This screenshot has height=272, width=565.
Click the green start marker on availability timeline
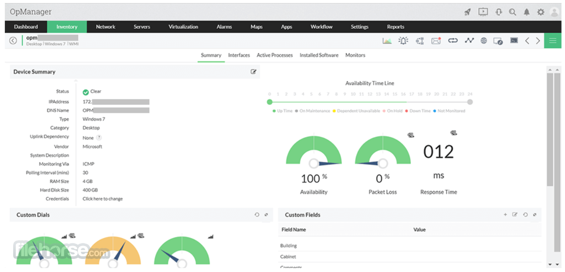(x=269, y=102)
